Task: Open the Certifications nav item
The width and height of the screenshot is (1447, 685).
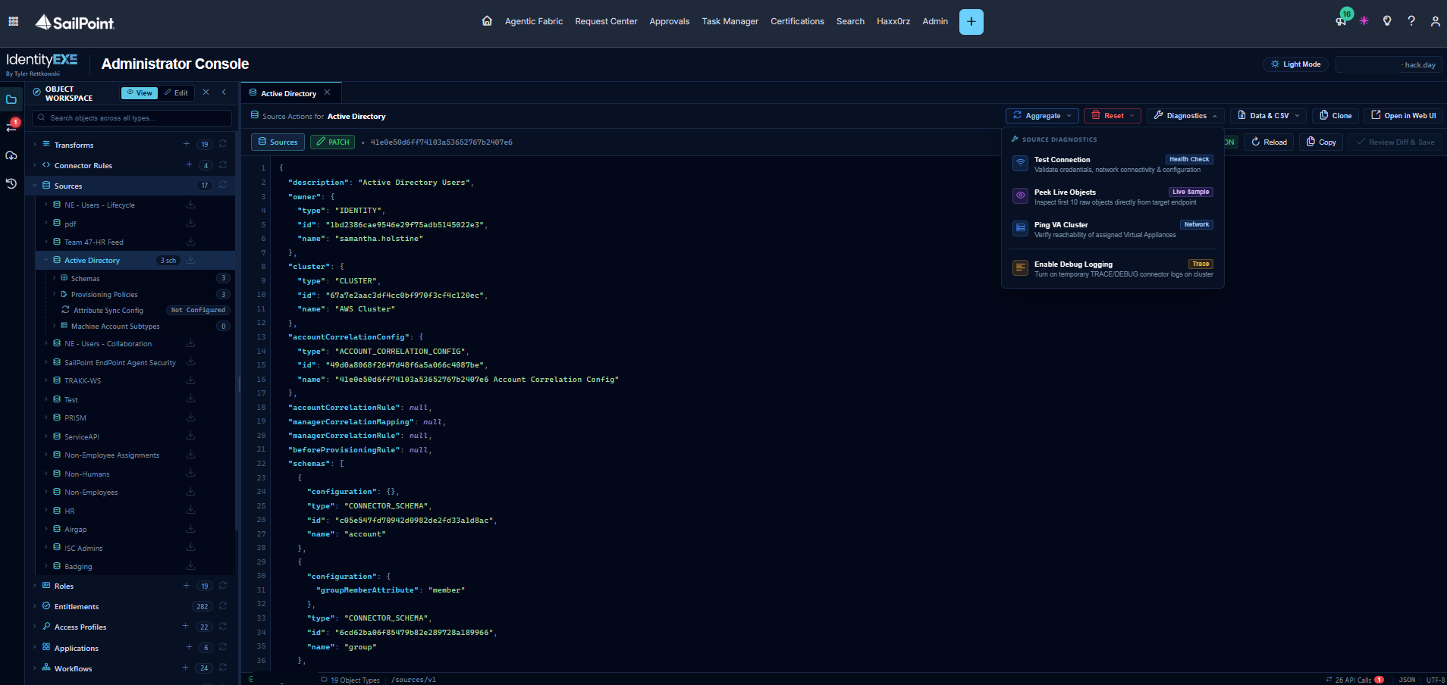Action: pyautogui.click(x=797, y=21)
